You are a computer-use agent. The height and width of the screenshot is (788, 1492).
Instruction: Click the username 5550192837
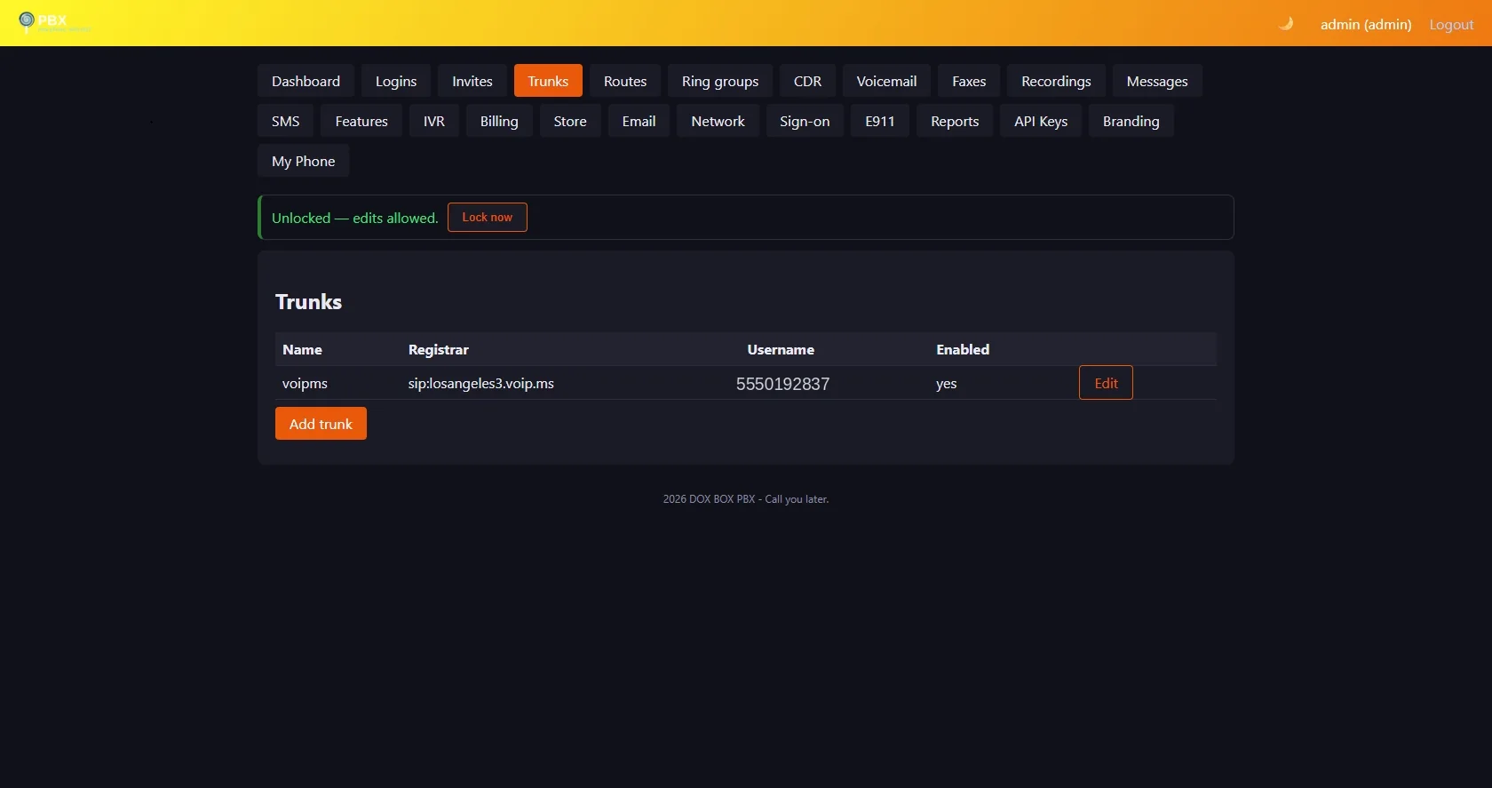[x=782, y=384]
